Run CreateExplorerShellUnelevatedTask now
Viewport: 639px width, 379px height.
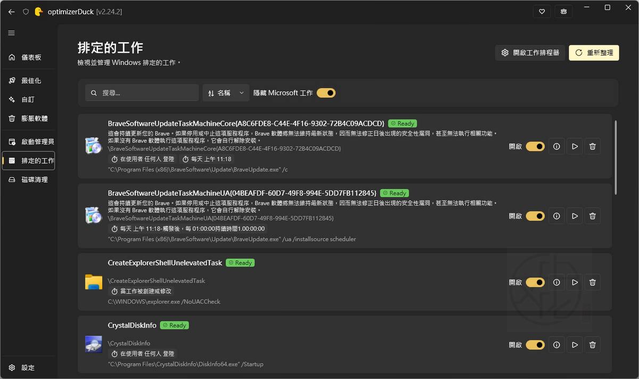pyautogui.click(x=575, y=282)
